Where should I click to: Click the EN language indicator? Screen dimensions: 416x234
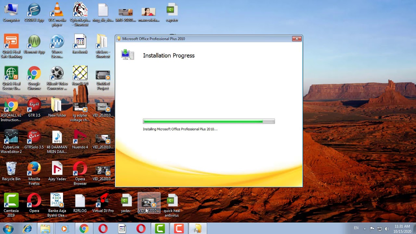coord(356,228)
